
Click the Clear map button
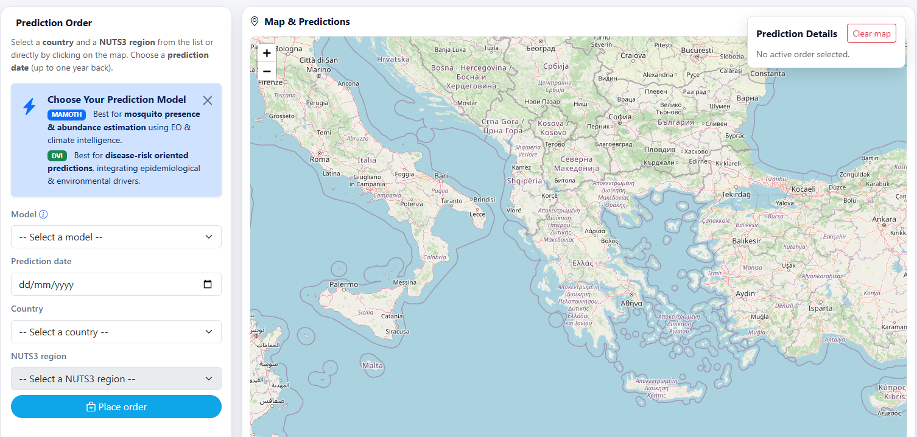pyautogui.click(x=871, y=34)
